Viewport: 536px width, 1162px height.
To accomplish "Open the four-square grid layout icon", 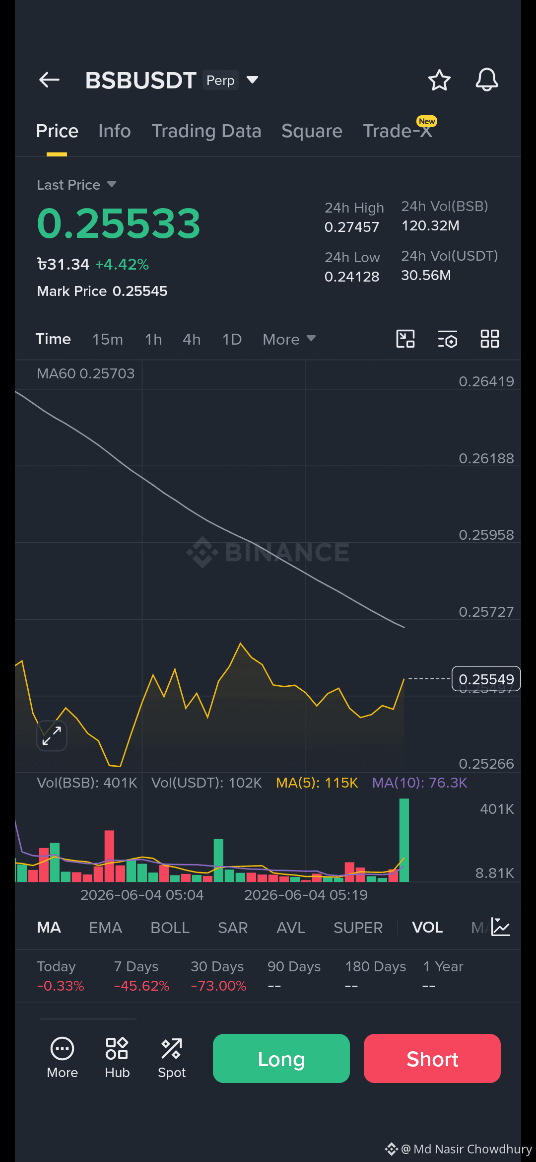I will pyautogui.click(x=490, y=339).
